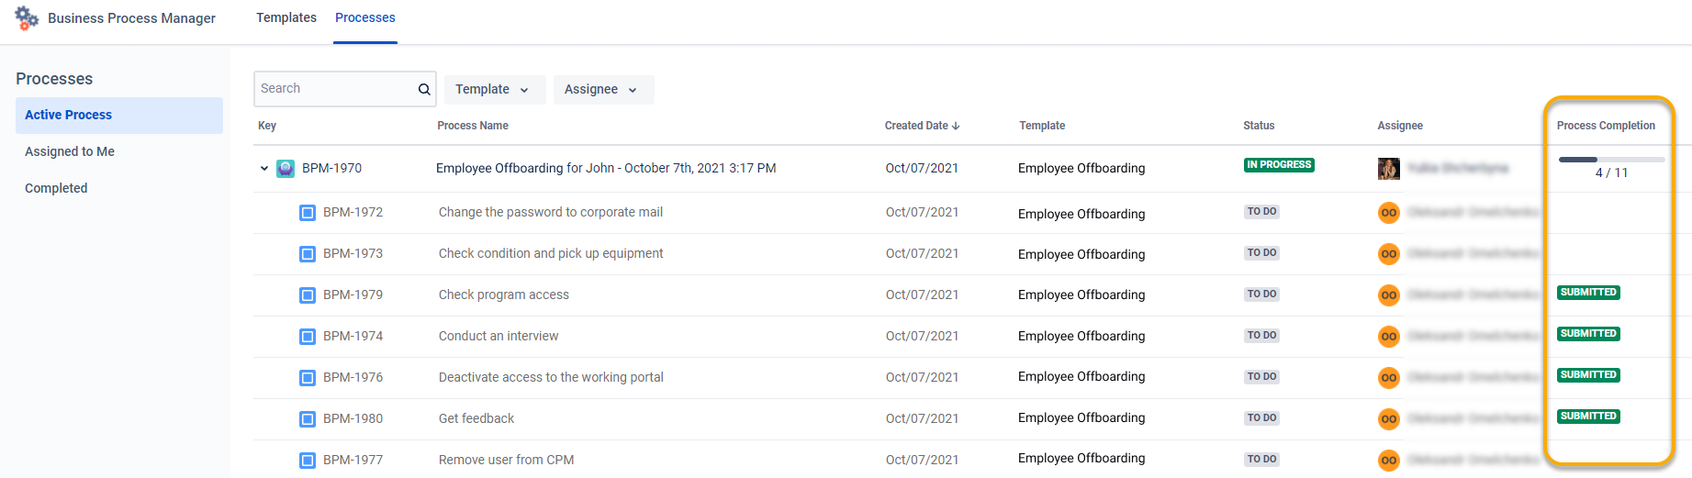The image size is (1692, 478).
Task: Click the OO avatar in BPM-1974 row
Action: 1389,337
